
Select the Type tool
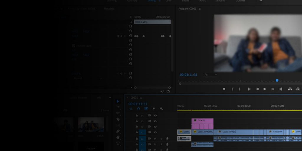118,143
